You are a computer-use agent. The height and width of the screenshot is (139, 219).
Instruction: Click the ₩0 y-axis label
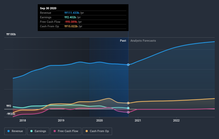click(9, 106)
